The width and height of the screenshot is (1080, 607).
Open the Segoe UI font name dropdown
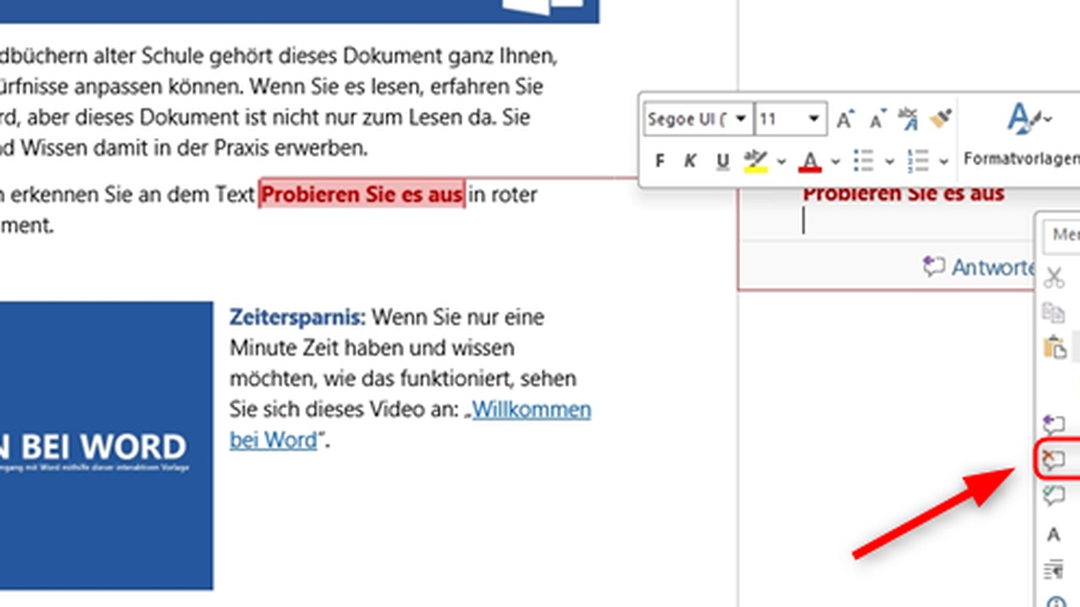point(740,118)
